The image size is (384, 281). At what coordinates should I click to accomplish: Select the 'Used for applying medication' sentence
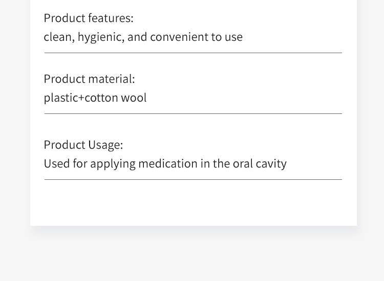point(165,163)
